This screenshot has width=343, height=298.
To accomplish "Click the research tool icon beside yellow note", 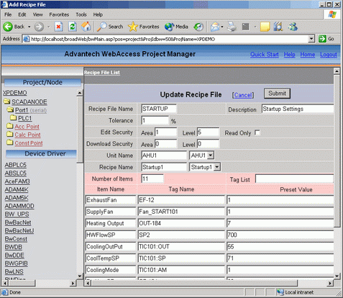I will [278, 27].
